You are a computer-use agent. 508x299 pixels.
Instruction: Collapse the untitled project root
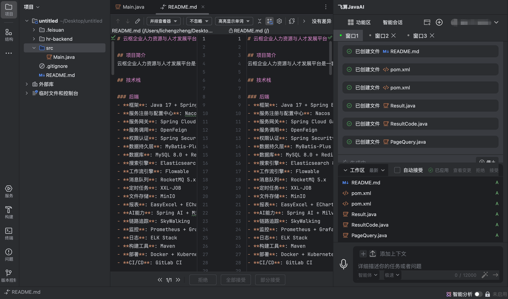(x=27, y=21)
